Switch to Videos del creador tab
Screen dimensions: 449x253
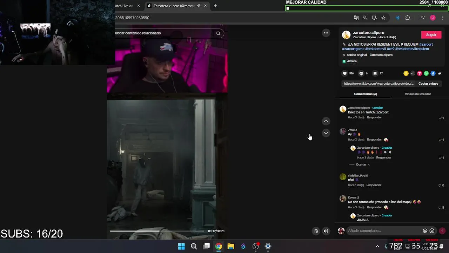pos(418,94)
